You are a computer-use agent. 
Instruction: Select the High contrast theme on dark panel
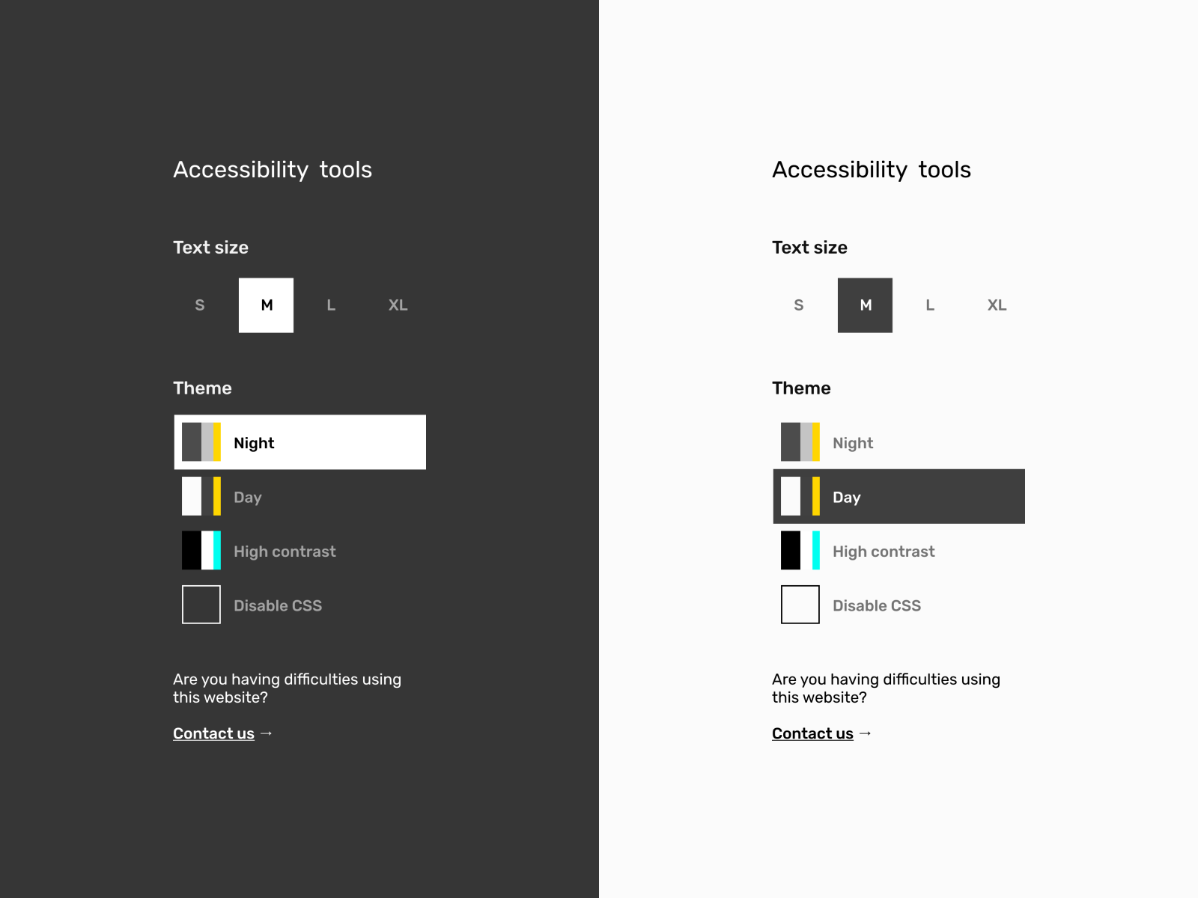pyautogui.click(x=285, y=552)
